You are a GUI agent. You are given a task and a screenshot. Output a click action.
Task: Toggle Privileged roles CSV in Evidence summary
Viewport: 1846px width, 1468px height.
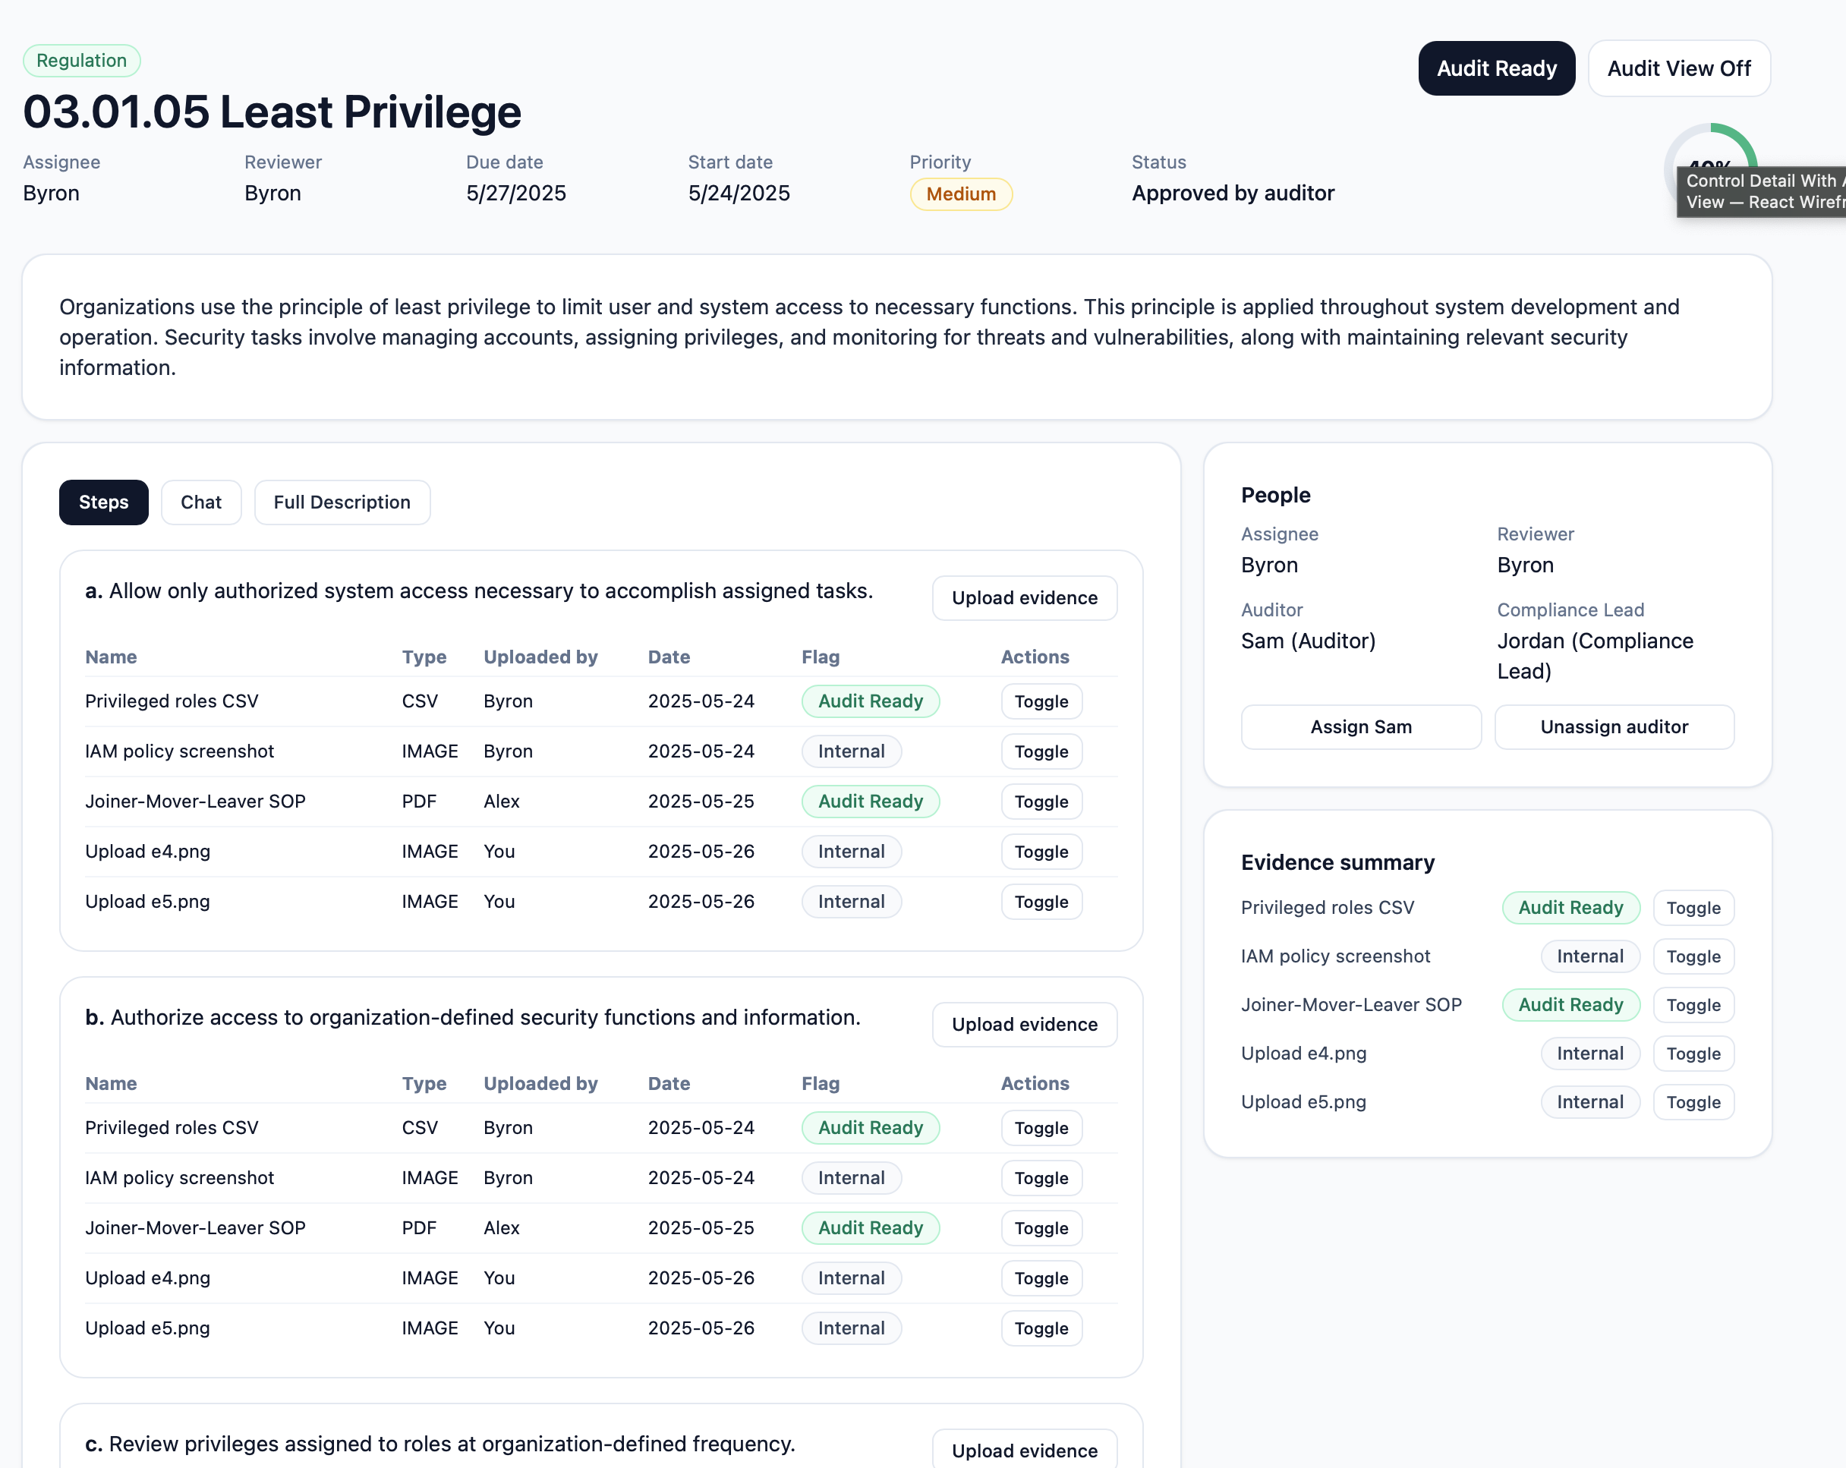(1693, 907)
